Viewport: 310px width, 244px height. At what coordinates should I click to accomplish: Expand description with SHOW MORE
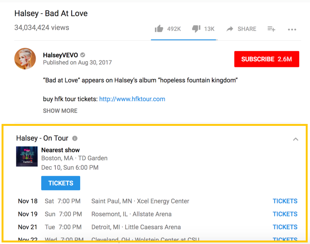tap(60, 111)
